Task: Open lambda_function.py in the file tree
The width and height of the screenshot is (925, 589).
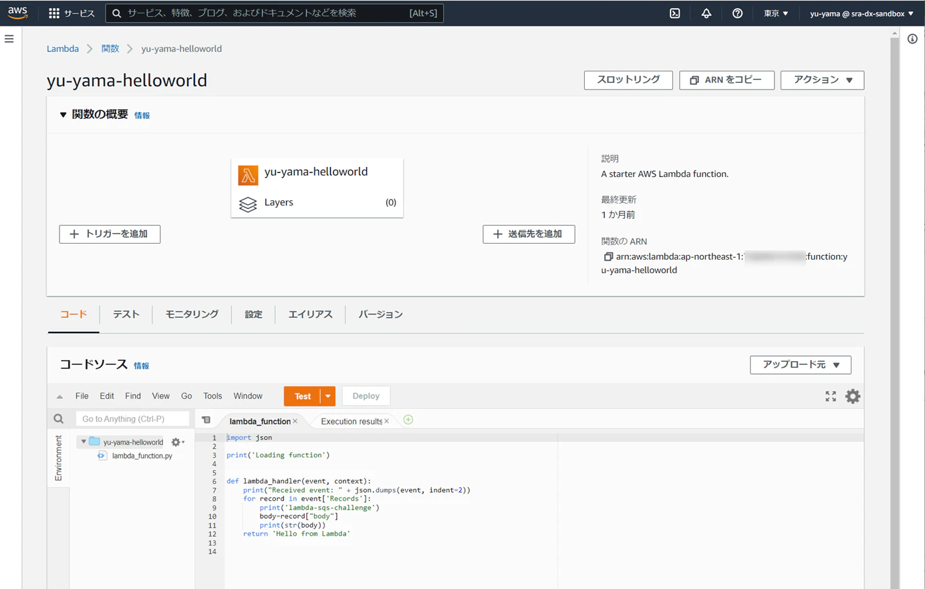Action: [x=142, y=456]
